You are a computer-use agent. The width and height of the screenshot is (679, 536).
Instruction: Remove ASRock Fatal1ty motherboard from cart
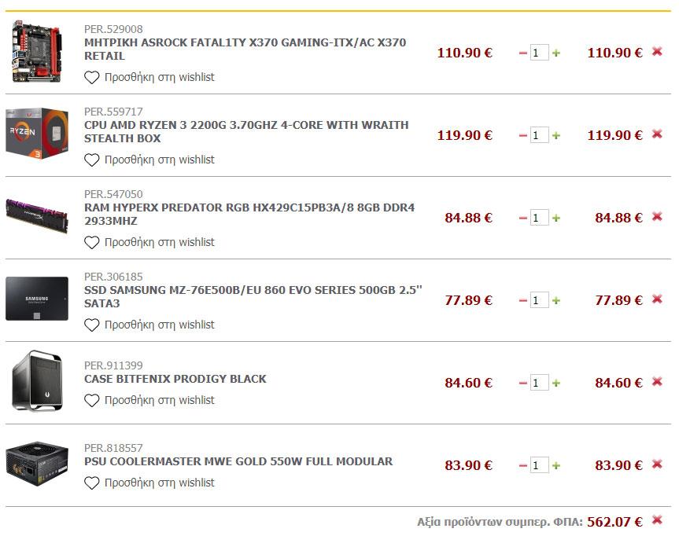coord(657,52)
